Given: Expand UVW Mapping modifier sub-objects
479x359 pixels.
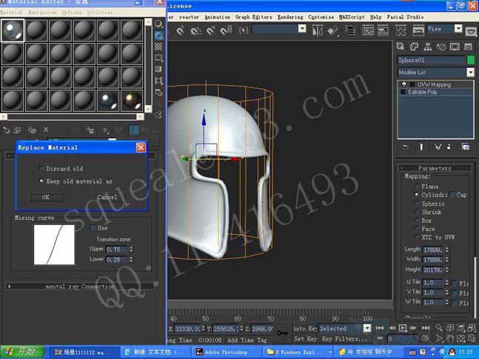Looking at the screenshot, I should tap(412, 84).
